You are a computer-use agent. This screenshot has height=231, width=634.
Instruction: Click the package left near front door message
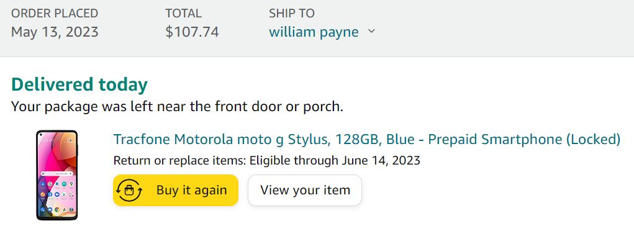click(177, 107)
